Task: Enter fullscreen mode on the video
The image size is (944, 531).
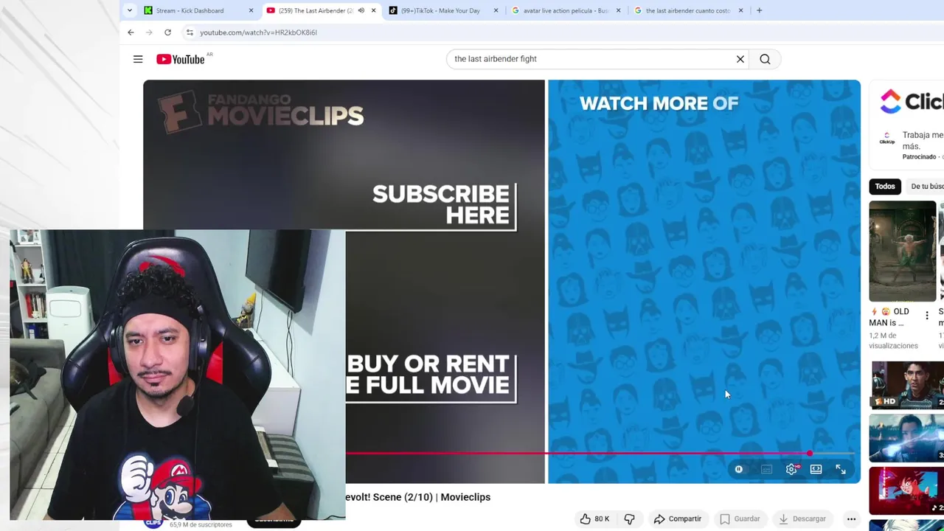Action: click(x=840, y=469)
